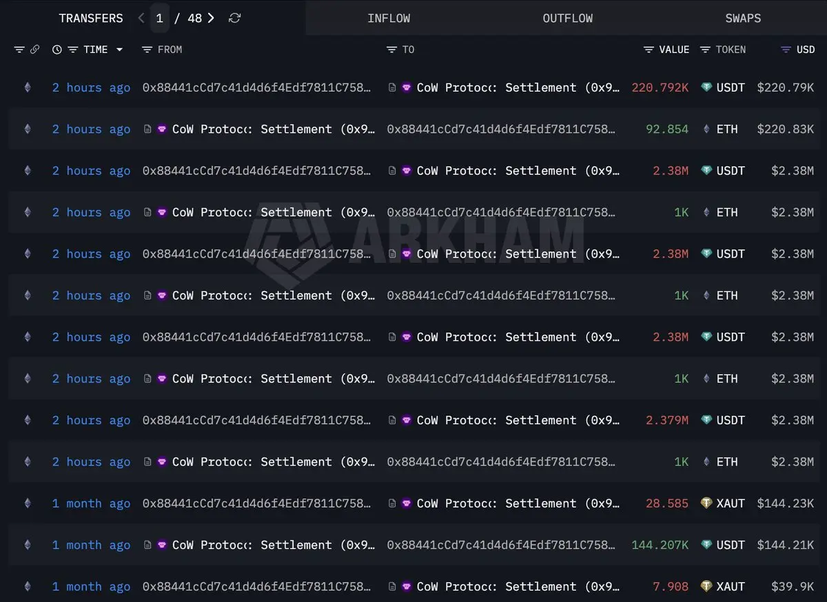This screenshot has width=827, height=602.
Task: Switch to the SWAPS tab
Action: pyautogui.click(x=743, y=18)
